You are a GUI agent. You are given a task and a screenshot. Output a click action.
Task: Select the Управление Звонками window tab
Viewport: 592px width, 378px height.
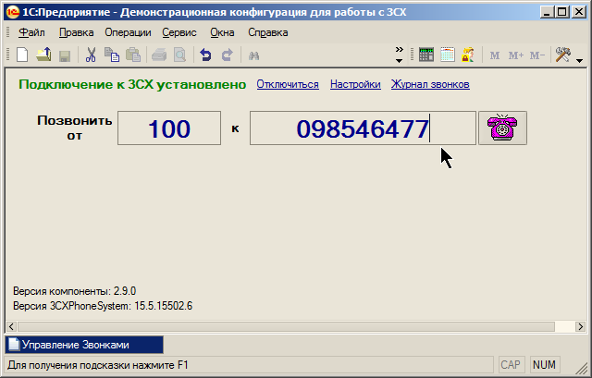click(84, 345)
